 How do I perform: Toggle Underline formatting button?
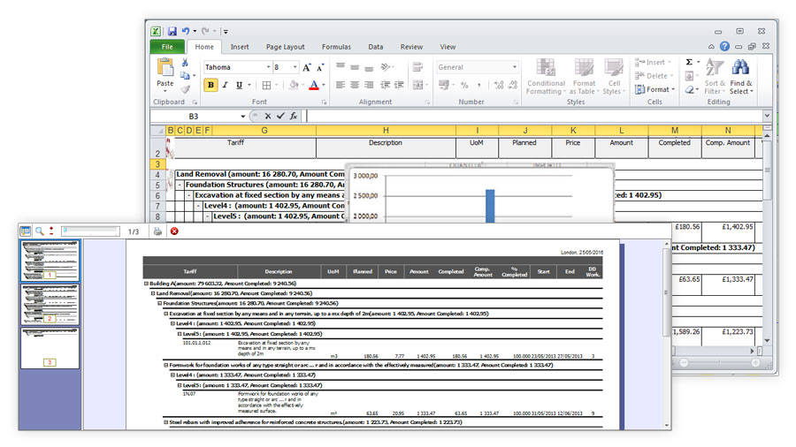(x=239, y=85)
